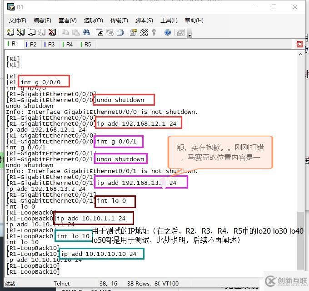The width and height of the screenshot is (309, 291).
Task: Switch to the R3 session tab
Action: (x=50, y=45)
